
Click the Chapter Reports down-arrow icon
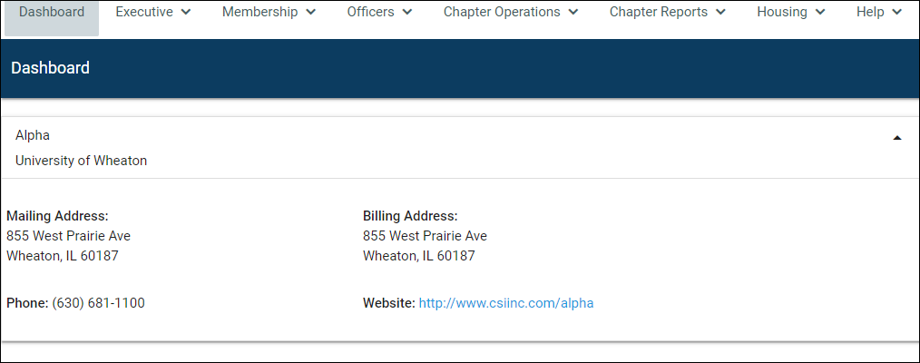(720, 13)
